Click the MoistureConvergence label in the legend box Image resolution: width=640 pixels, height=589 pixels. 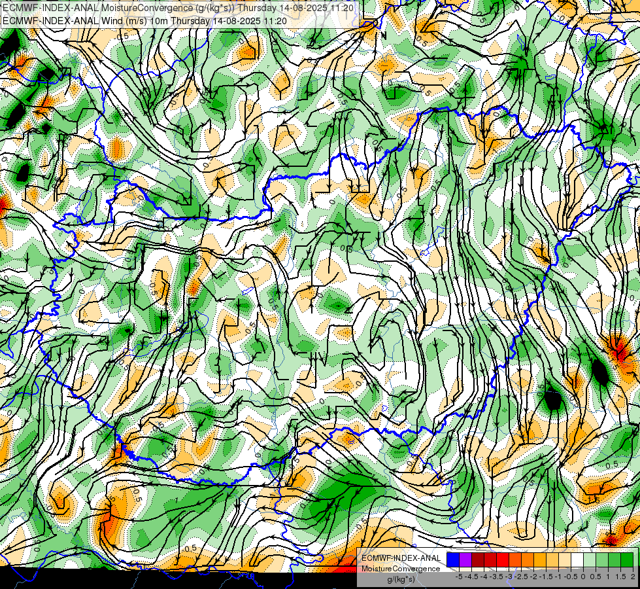[401, 569]
